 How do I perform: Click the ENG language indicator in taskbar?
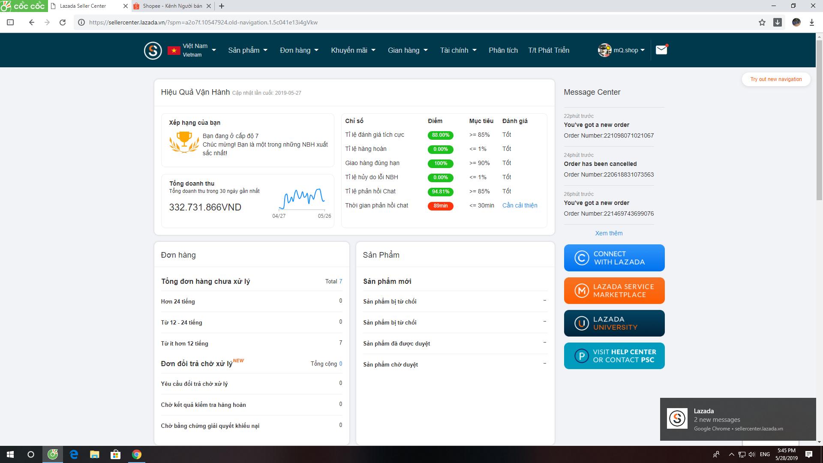point(765,454)
